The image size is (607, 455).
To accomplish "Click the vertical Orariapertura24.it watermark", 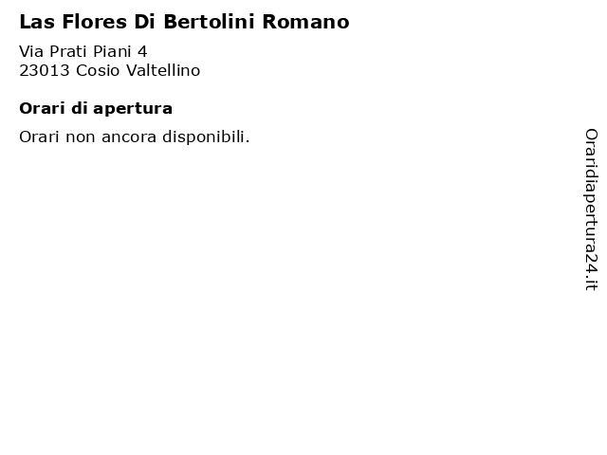I will (591, 209).
